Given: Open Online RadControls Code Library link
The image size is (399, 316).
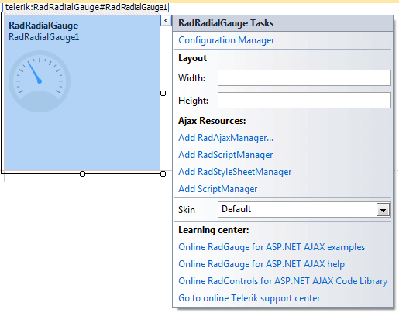Looking at the screenshot, I should 283,281.
